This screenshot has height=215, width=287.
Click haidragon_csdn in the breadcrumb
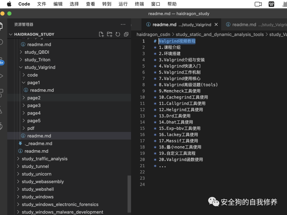click(x=153, y=34)
